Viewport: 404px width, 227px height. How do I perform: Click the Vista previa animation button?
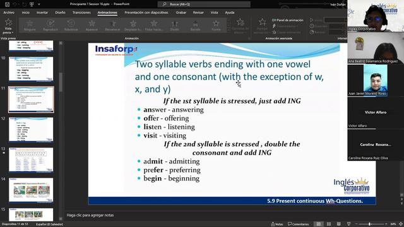click(8, 26)
